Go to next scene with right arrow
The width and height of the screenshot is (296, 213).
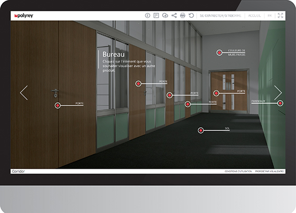pyautogui.click(x=278, y=93)
